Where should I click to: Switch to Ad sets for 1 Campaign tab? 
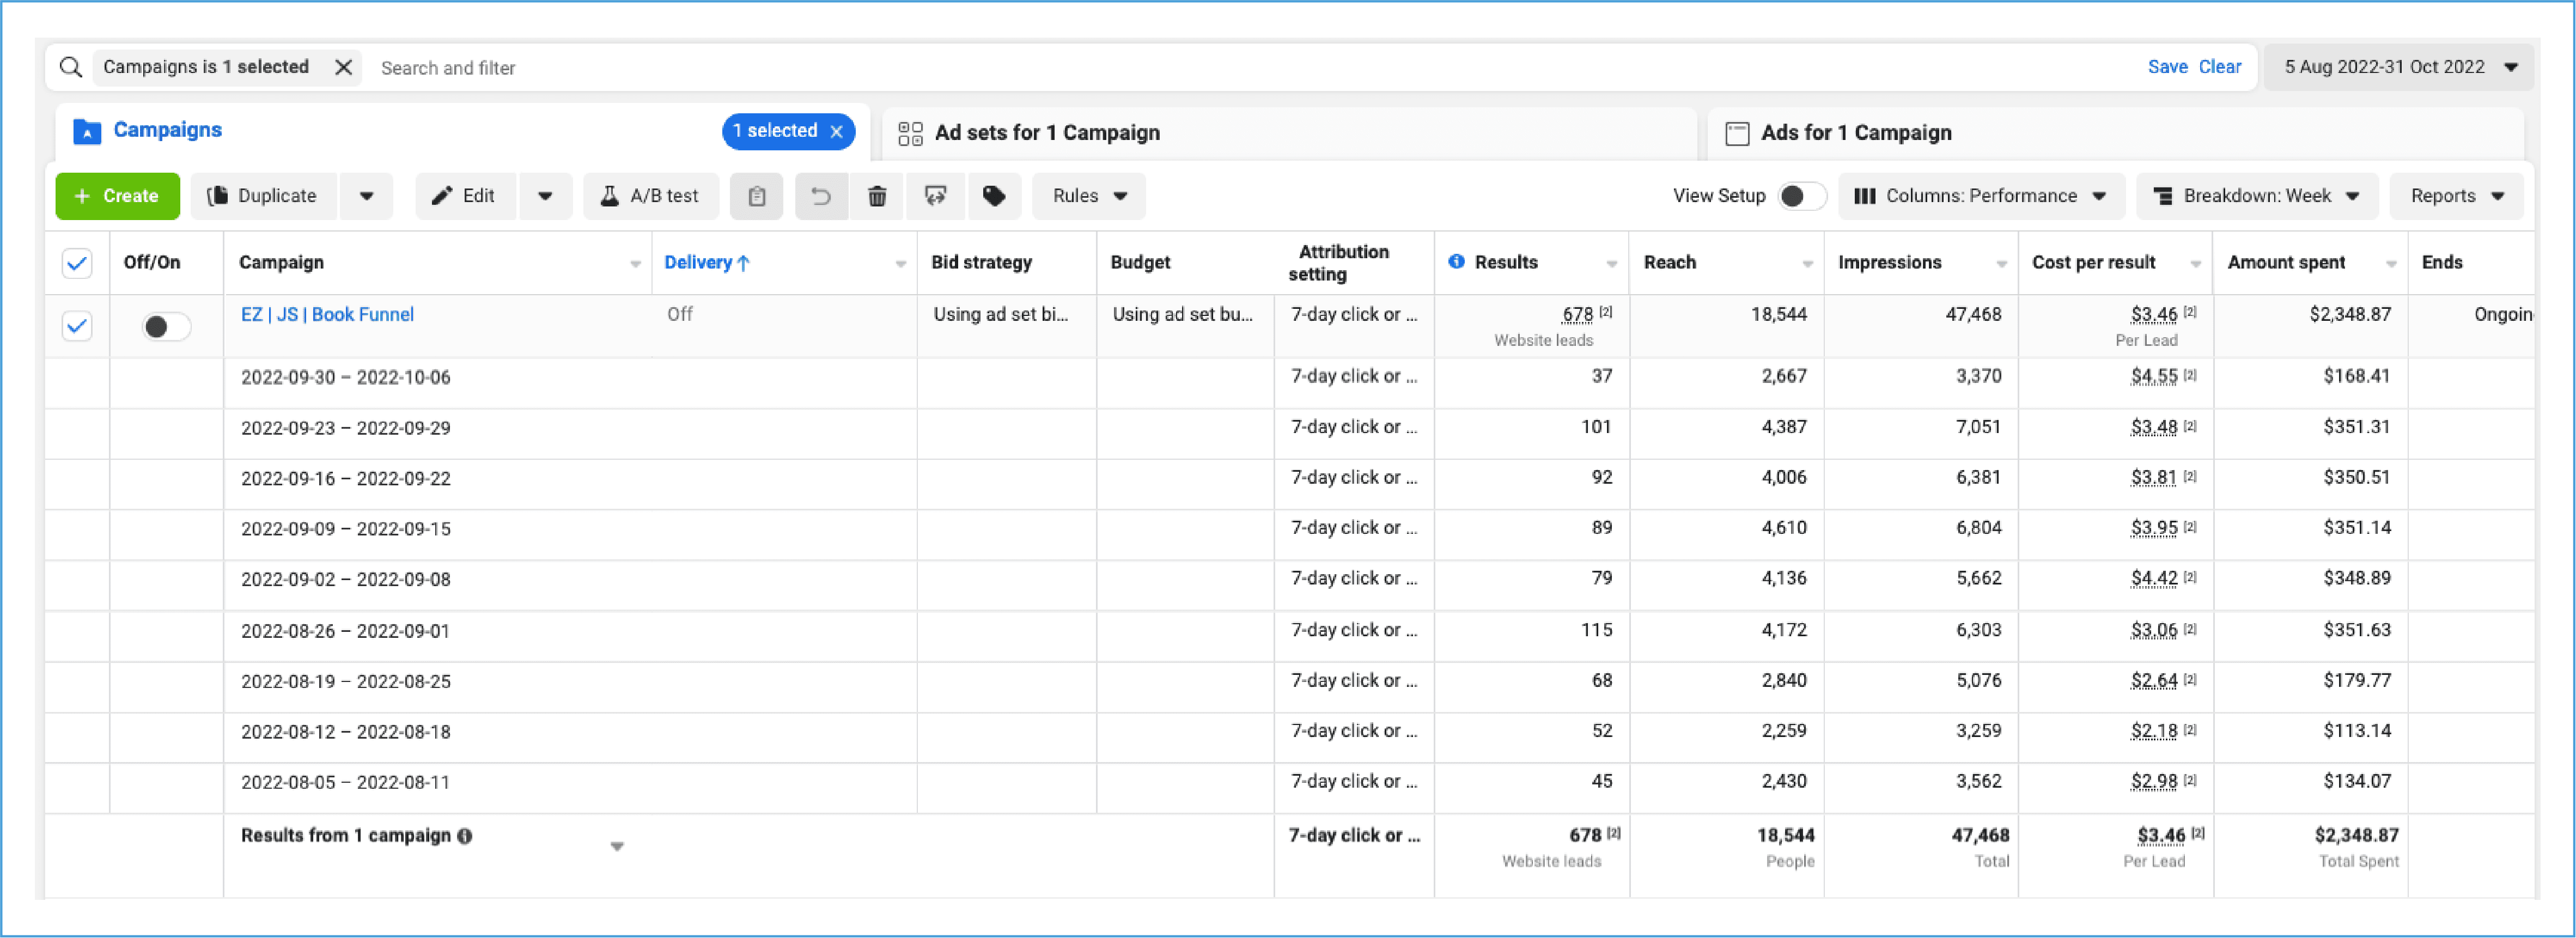tap(1046, 133)
